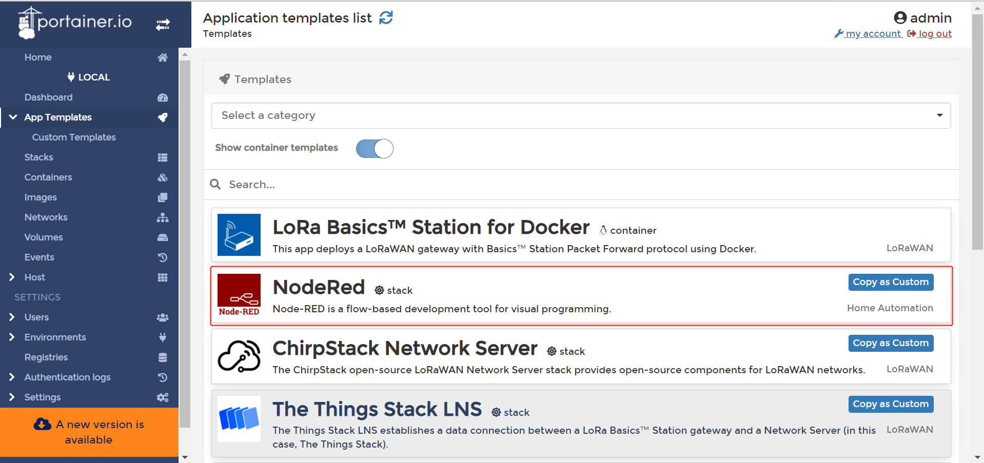This screenshot has height=463, width=984.
Task: Expand the Settings menu chevron
Action: point(12,397)
